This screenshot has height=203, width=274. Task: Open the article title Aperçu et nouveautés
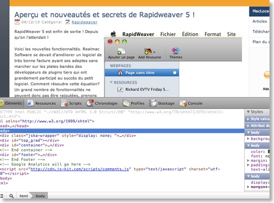104,15
